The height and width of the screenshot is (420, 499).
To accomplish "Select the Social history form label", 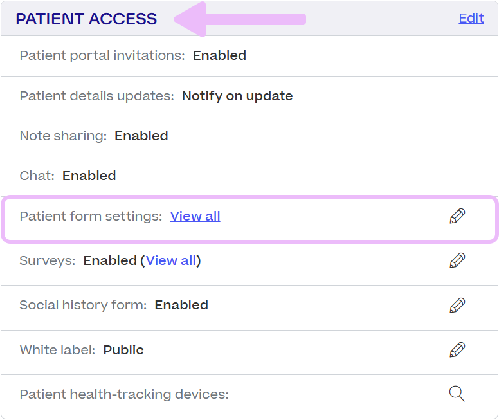I will (x=83, y=305).
